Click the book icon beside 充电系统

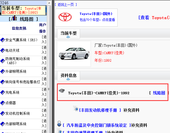(2, 92)
